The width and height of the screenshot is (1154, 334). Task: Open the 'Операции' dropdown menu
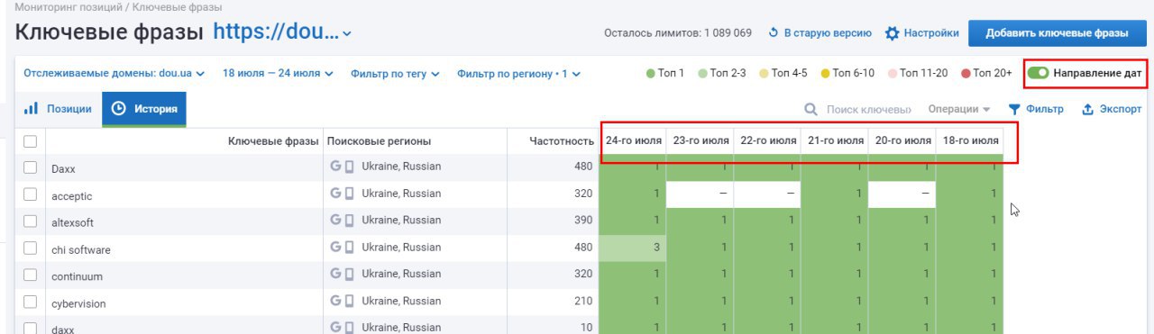959,109
